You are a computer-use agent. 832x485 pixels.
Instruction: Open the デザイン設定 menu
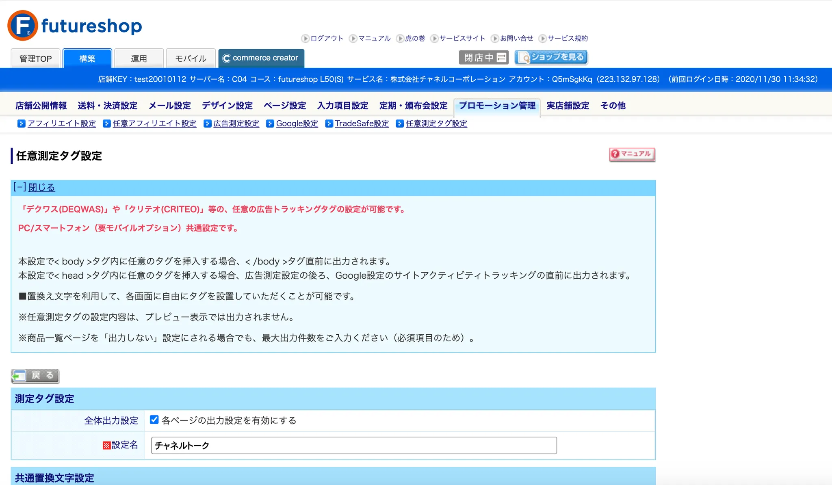pyautogui.click(x=227, y=106)
